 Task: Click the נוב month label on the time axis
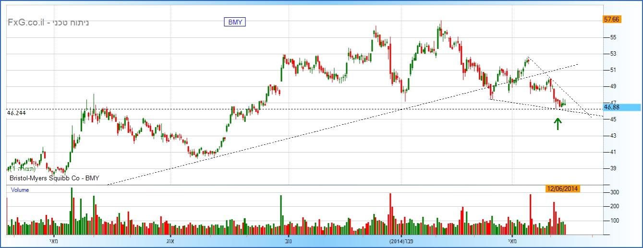(x=288, y=240)
